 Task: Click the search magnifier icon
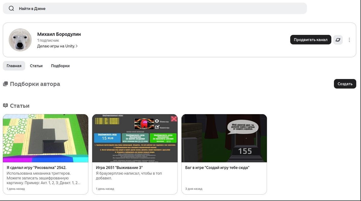(11, 8)
